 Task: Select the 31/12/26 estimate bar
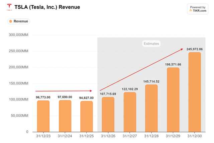pos(108,115)
